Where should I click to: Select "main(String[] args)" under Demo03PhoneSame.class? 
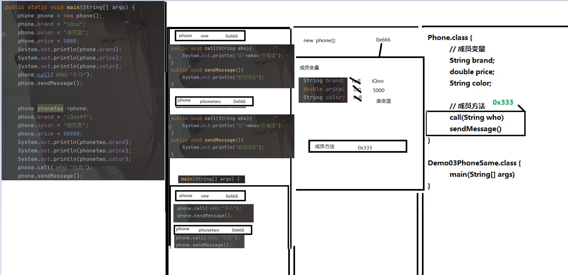(x=482, y=174)
